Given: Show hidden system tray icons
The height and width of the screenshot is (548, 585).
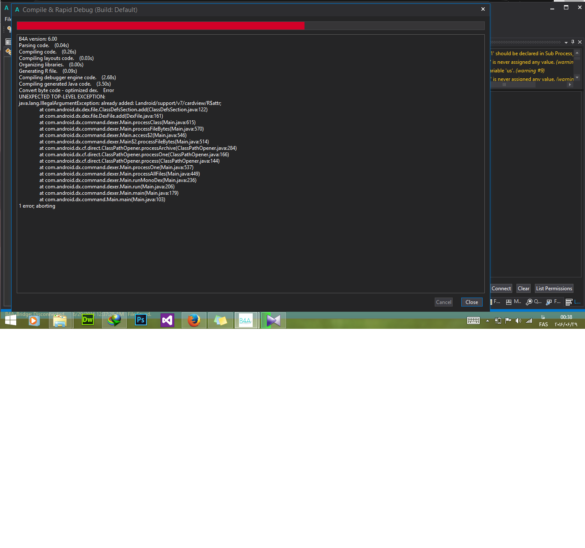Looking at the screenshot, I should coord(487,321).
